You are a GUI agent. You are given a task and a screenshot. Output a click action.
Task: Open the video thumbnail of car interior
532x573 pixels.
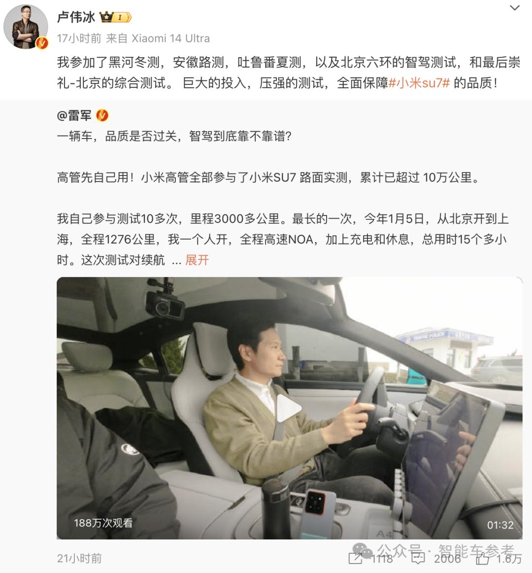289,408
